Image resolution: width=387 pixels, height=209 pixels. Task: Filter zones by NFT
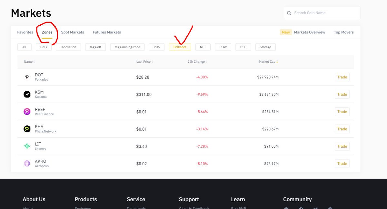coord(203,47)
